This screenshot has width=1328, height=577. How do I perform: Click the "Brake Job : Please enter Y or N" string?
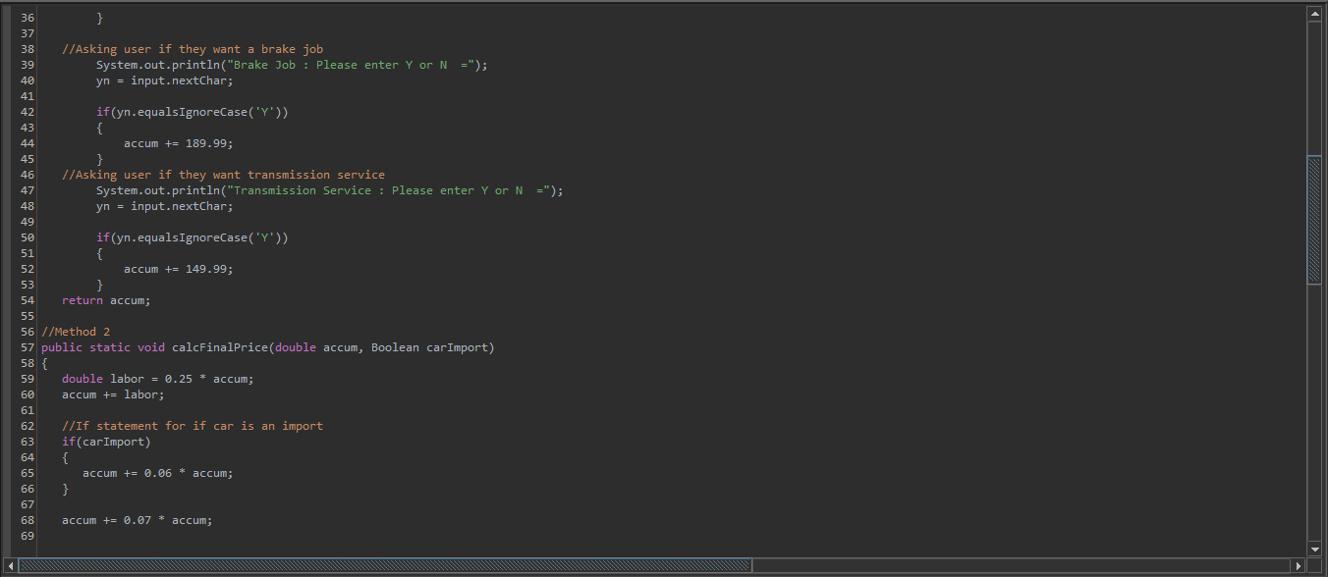[x=351, y=65]
